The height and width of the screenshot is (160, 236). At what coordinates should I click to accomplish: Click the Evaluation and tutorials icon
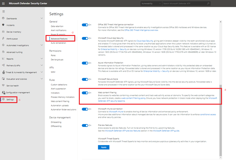(3, 79)
